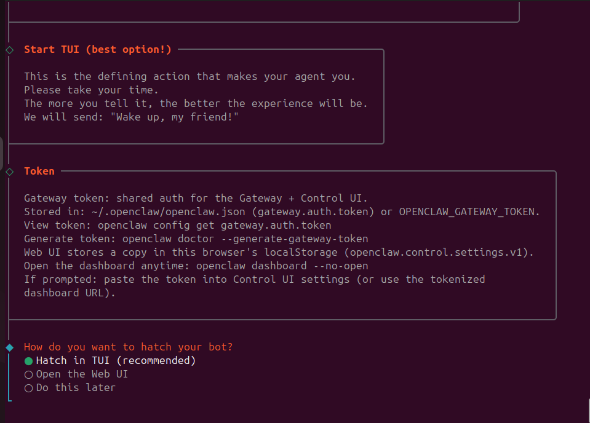Click the Token section heading

point(39,172)
